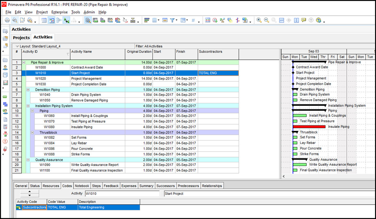This screenshot has height=219, width=376.
Task: Select the Subcontractors activity code entry
Action: (x=34, y=207)
